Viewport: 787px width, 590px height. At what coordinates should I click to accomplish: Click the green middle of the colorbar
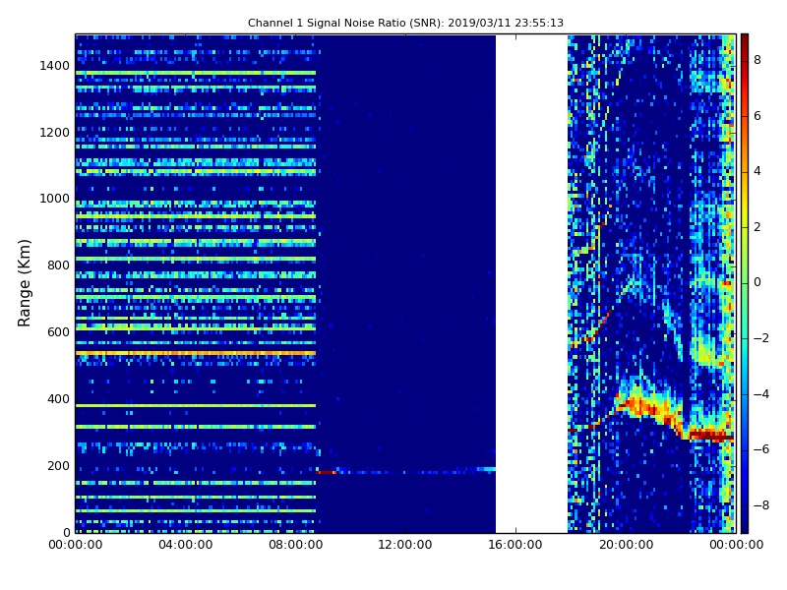[745, 283]
